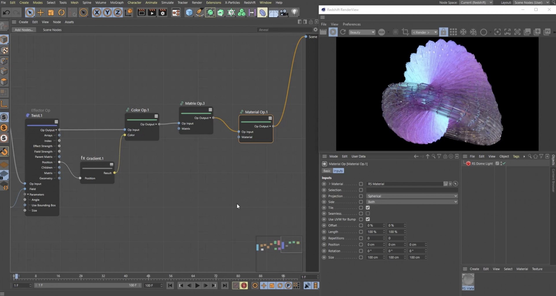Toggle the X axis lock icon
This screenshot has height=296, width=556.
[x=97, y=12]
